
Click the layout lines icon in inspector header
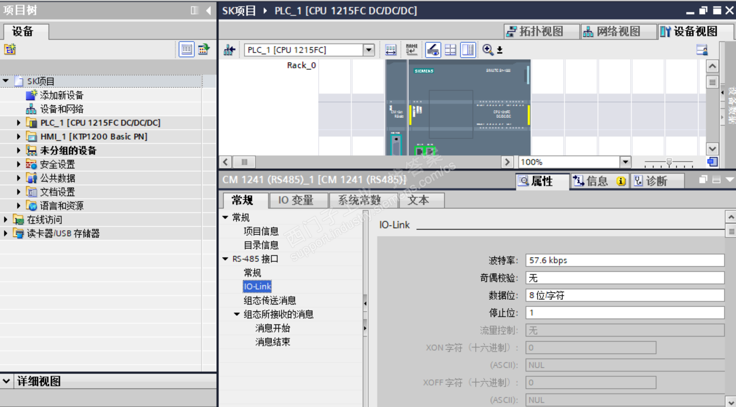716,179
